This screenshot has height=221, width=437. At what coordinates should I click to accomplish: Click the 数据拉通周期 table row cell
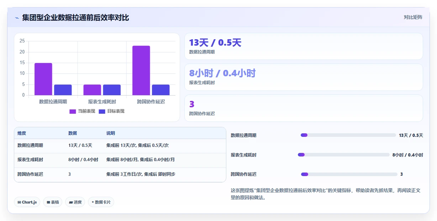(x=30, y=145)
